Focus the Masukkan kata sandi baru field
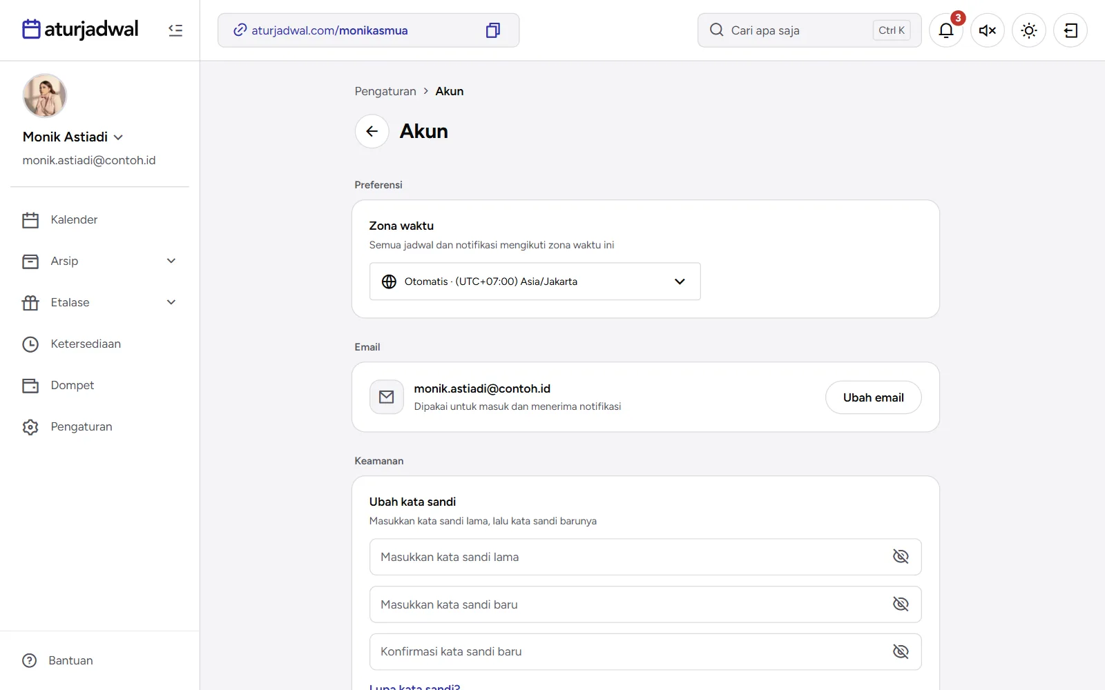 [646, 604]
